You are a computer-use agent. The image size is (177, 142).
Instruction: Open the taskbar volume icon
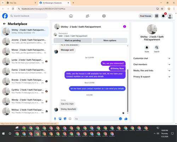click(158, 133)
